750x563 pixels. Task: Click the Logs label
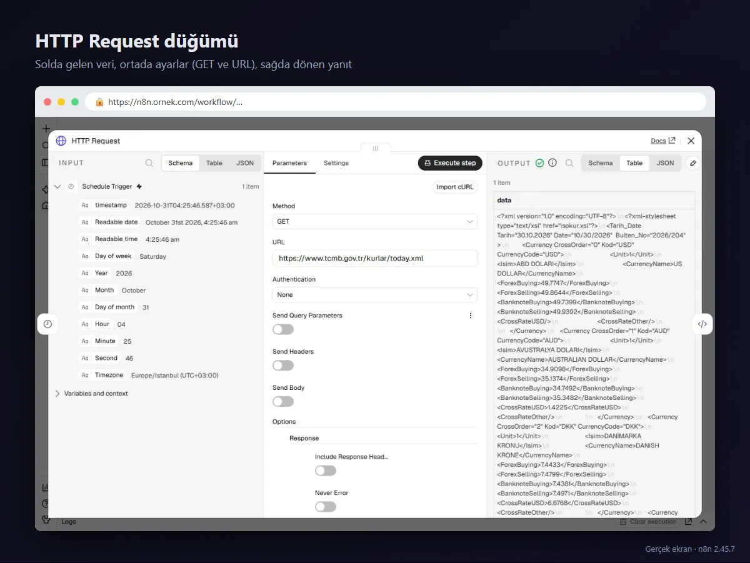tap(69, 522)
